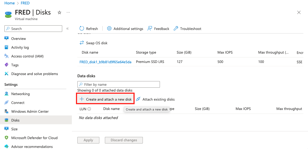Click Create and attach a new disk

coord(105,99)
